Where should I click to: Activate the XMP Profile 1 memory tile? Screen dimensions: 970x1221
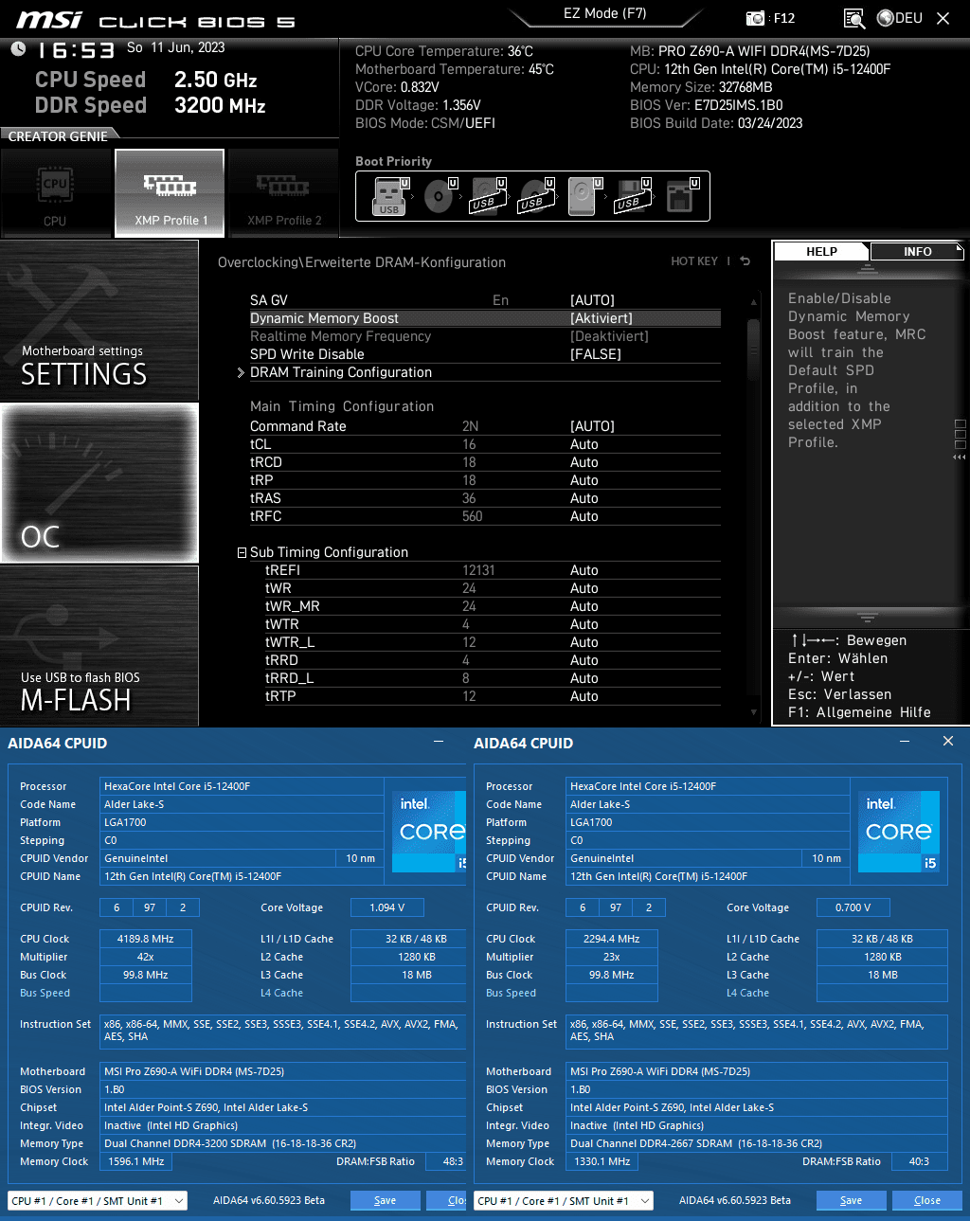[170, 193]
